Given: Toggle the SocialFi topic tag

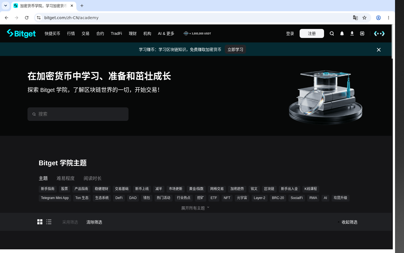Looking at the screenshot, I should click(297, 198).
